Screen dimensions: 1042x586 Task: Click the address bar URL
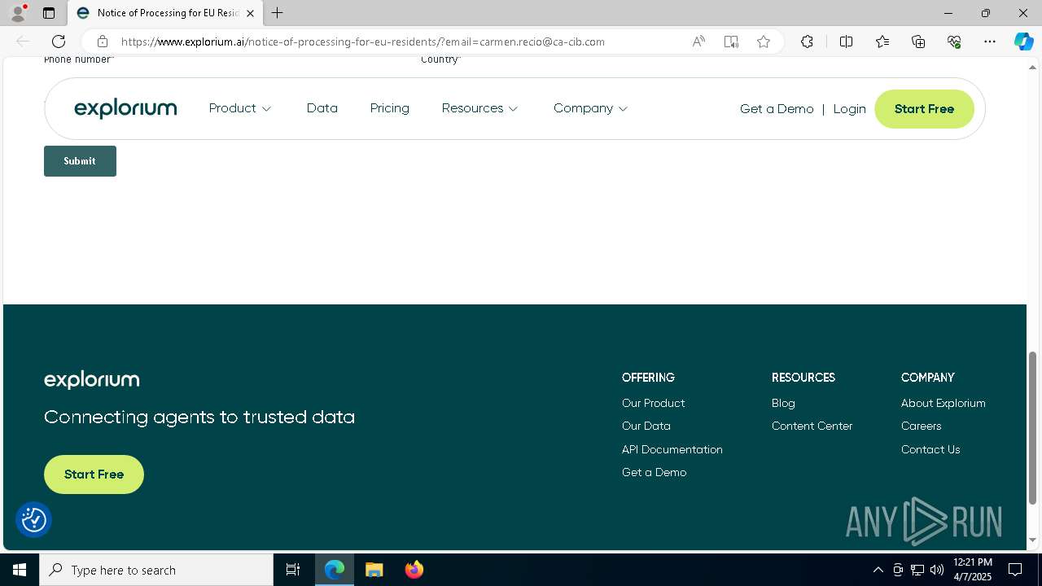point(362,42)
